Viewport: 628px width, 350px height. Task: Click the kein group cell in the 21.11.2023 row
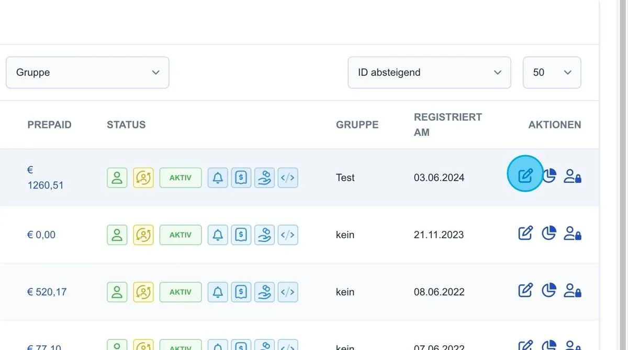tap(345, 235)
